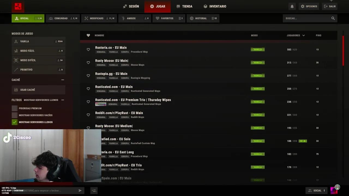
Task: Click Vanilla badge of Rustoria.co EU Main
Action: [258, 50]
